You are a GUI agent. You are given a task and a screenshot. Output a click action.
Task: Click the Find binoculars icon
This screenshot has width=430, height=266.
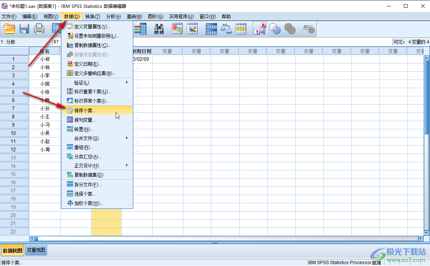pos(159,29)
